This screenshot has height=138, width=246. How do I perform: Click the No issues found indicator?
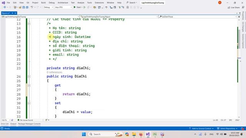25,120
